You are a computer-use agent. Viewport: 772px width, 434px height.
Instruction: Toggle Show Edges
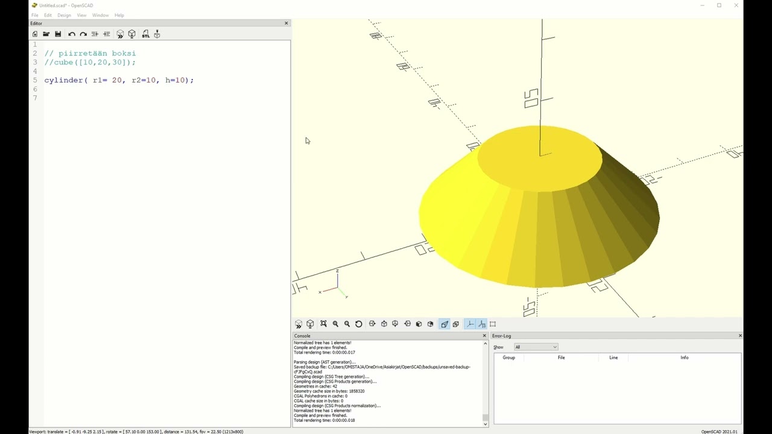[x=493, y=324]
